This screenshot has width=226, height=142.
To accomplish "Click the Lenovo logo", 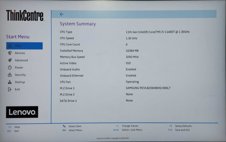I will click(x=22, y=112).
